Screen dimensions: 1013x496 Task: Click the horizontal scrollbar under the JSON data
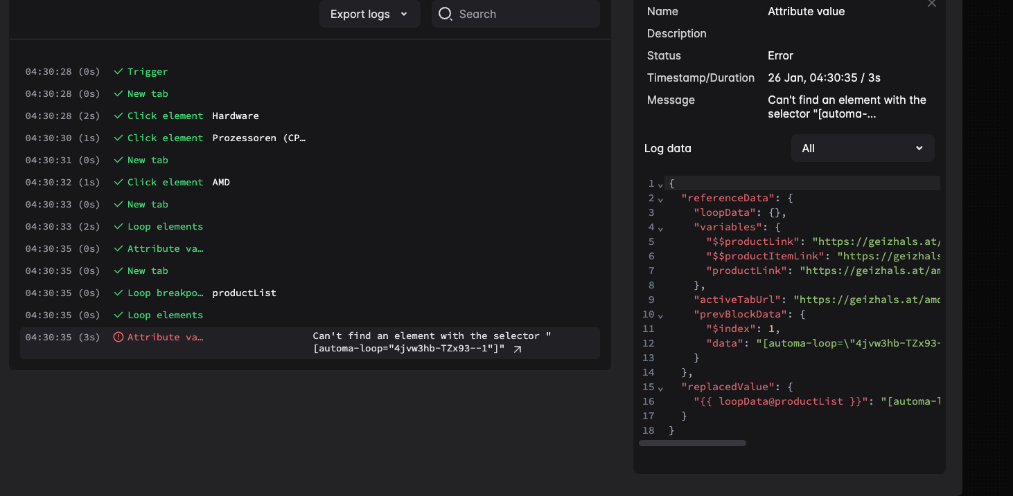[x=692, y=443]
